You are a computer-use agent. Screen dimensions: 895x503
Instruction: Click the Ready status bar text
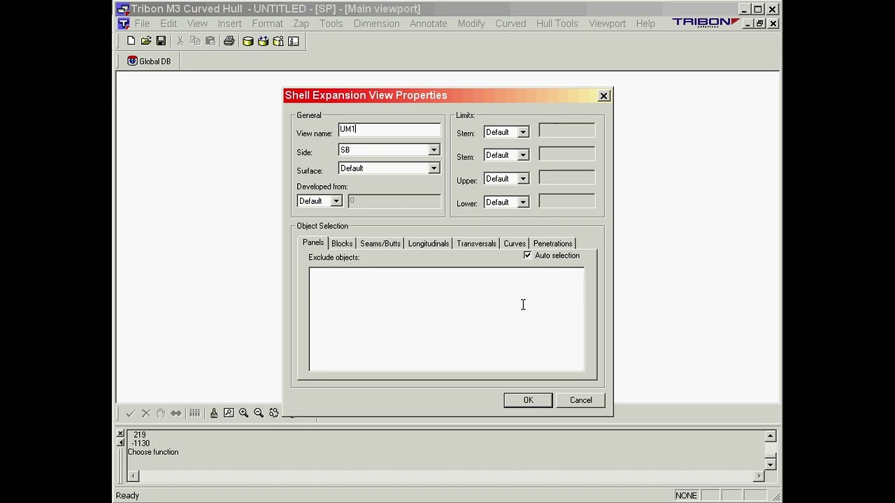[x=127, y=495]
